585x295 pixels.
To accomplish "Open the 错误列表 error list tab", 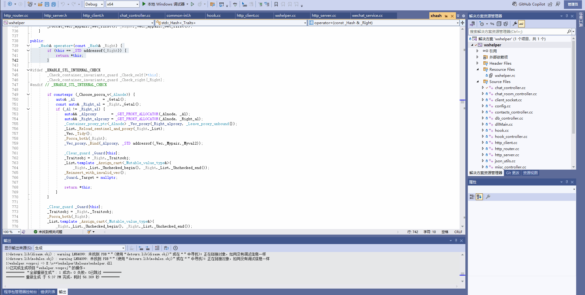I will [x=48, y=292].
